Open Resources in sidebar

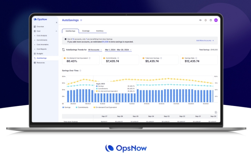click(41, 63)
